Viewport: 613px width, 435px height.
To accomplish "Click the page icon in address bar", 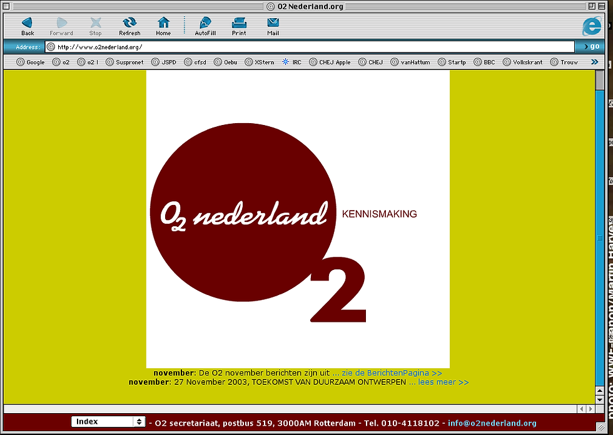I will pos(51,47).
